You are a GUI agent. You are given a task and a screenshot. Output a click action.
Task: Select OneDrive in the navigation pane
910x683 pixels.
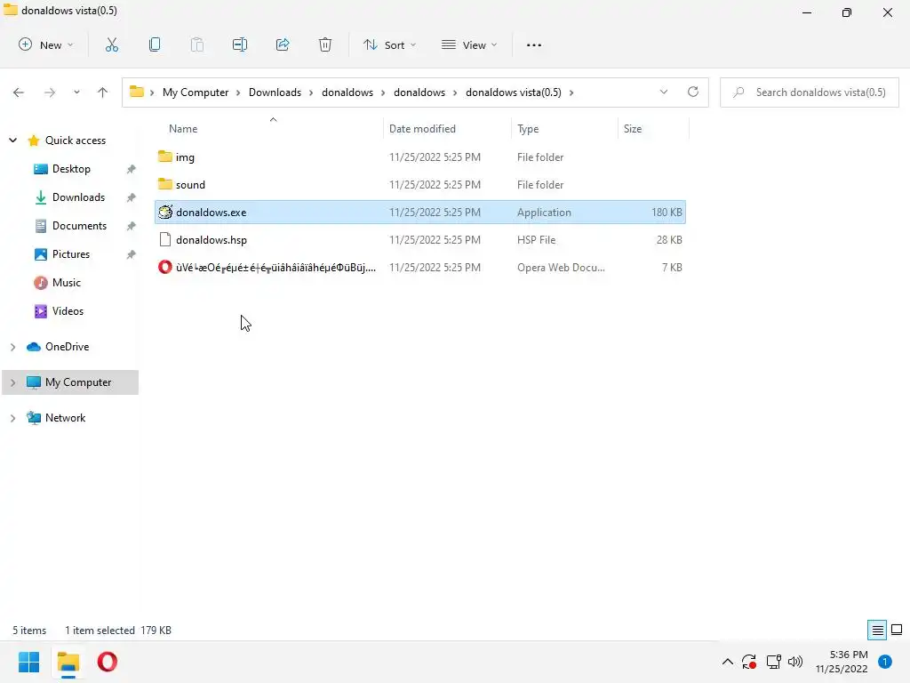pos(67,347)
